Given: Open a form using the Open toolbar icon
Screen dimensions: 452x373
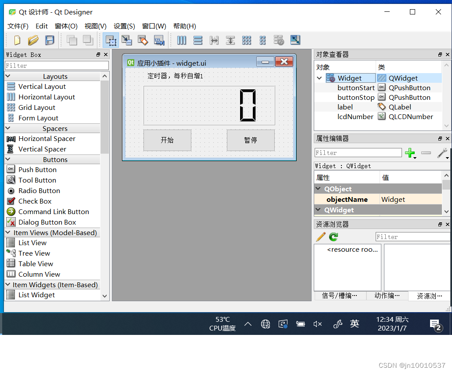Looking at the screenshot, I should pos(33,40).
